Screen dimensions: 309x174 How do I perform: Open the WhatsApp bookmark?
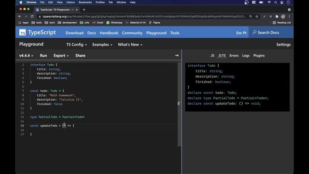point(114,23)
